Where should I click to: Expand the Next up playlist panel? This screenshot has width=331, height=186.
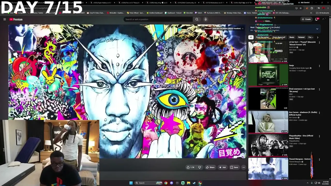[317, 29]
